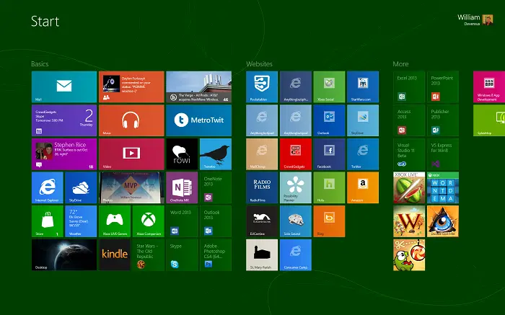Open the Splashtop tile
This screenshot has height=315, width=505.
pyautogui.click(x=489, y=120)
